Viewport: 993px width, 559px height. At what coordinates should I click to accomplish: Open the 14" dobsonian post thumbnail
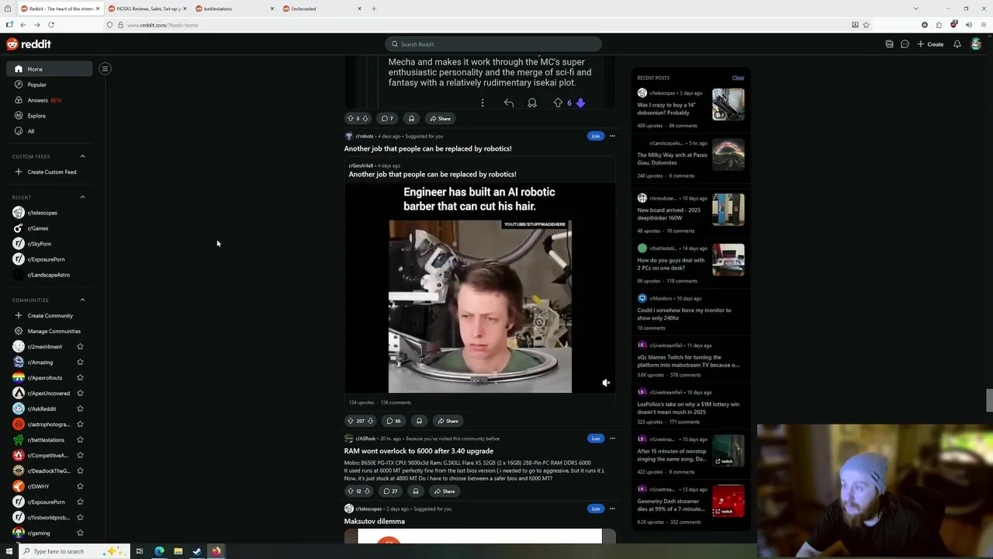click(728, 105)
